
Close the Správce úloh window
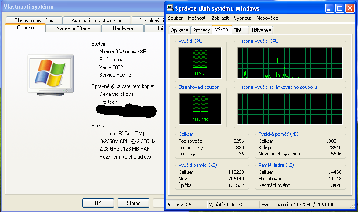point(350,8)
